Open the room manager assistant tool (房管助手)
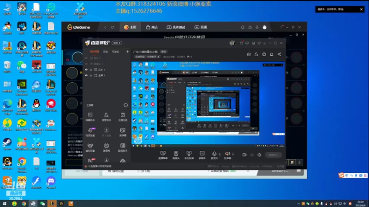The image size is (369, 207). [x=107, y=117]
